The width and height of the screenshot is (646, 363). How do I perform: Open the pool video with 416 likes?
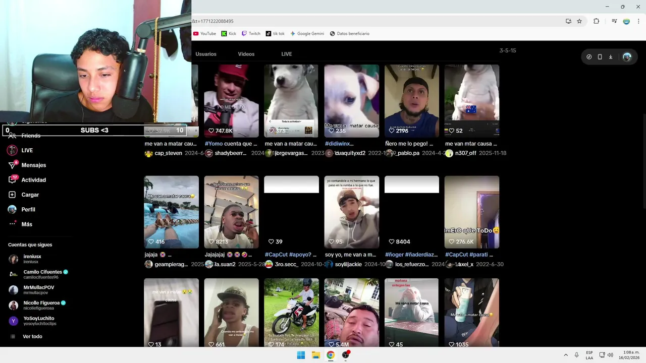coord(171,212)
